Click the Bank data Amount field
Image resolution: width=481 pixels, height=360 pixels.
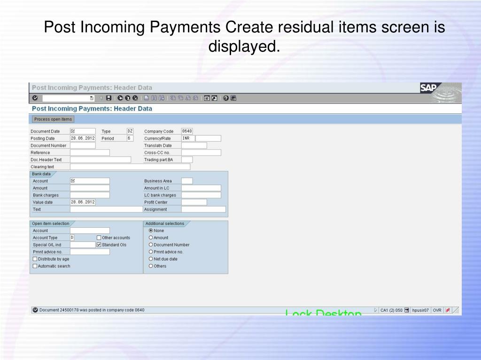point(90,188)
